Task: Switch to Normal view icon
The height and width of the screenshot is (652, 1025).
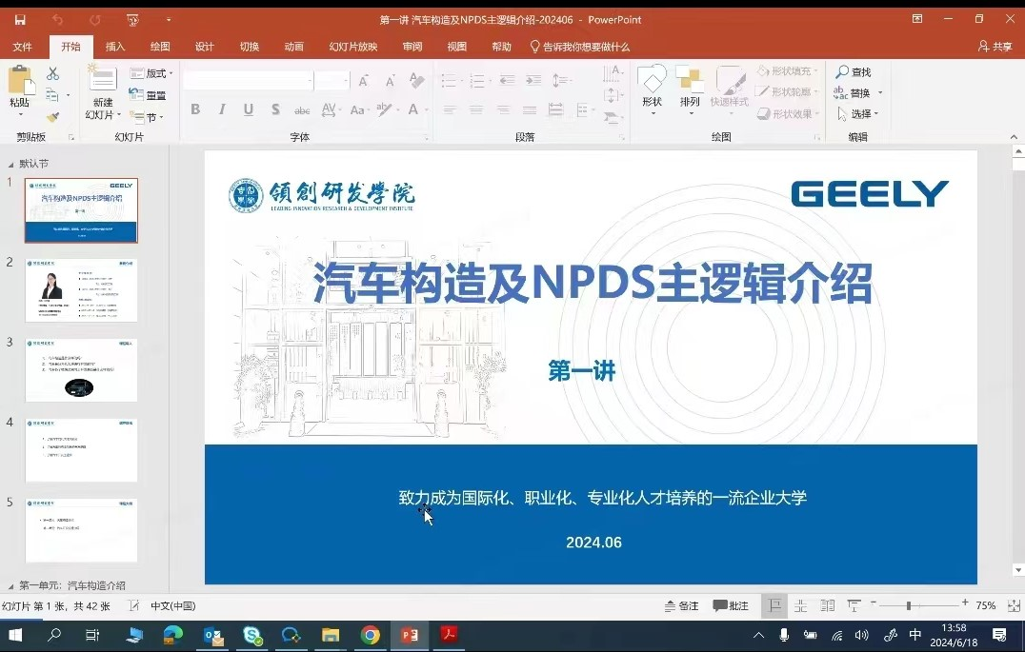Action: click(774, 605)
